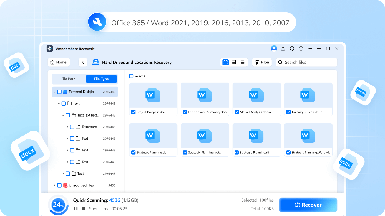
Task: Open the Strategic Planning.dot thumbnail
Action: click(x=153, y=136)
